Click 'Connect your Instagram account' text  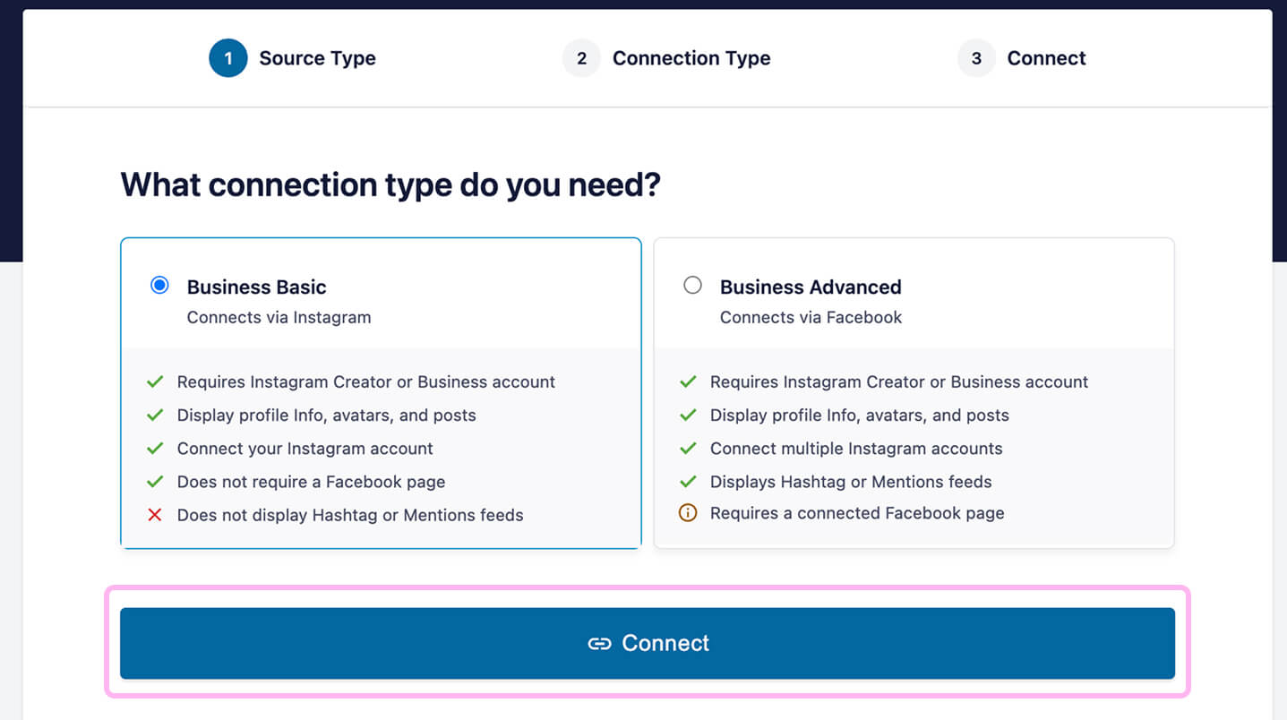305,449
